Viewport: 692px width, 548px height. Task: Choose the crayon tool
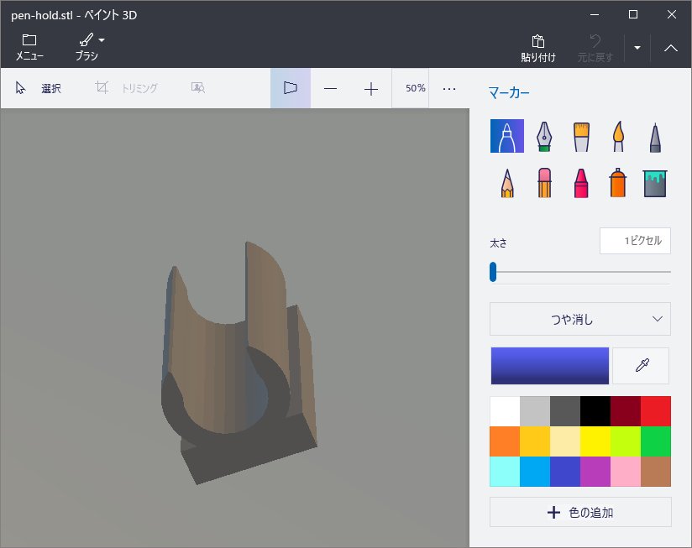[x=581, y=182]
